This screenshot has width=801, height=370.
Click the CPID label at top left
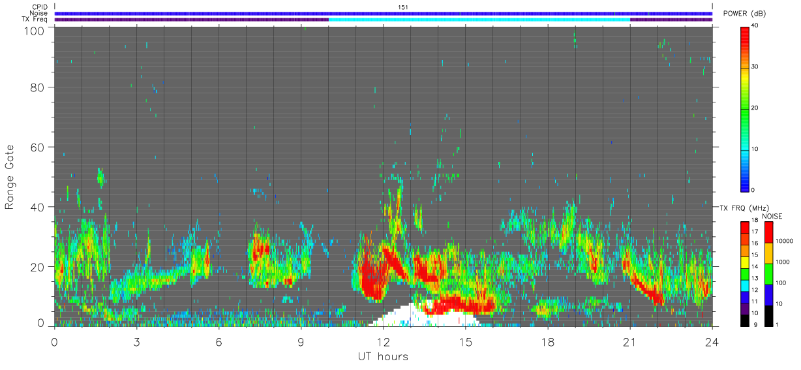click(x=39, y=7)
